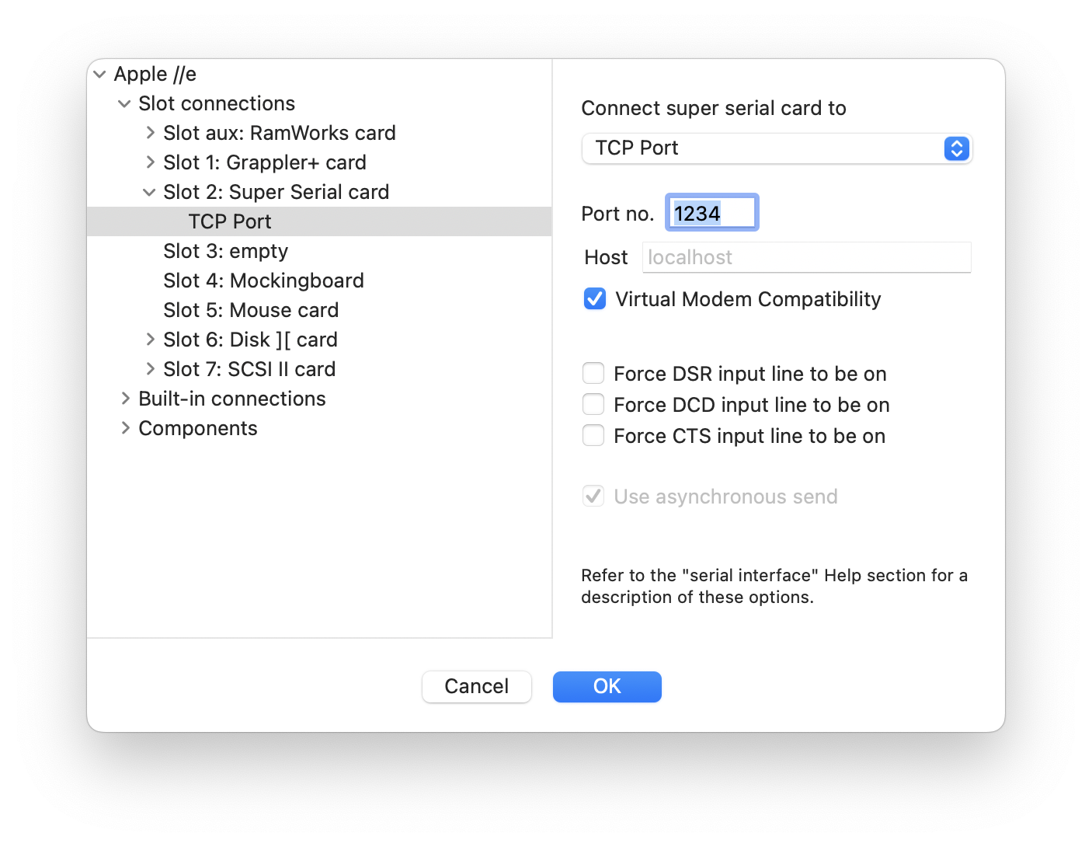Screen dimensions: 1092x847
Task: Click the Cancel button
Action: 476,687
